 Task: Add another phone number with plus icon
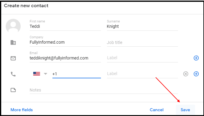(x=196, y=74)
